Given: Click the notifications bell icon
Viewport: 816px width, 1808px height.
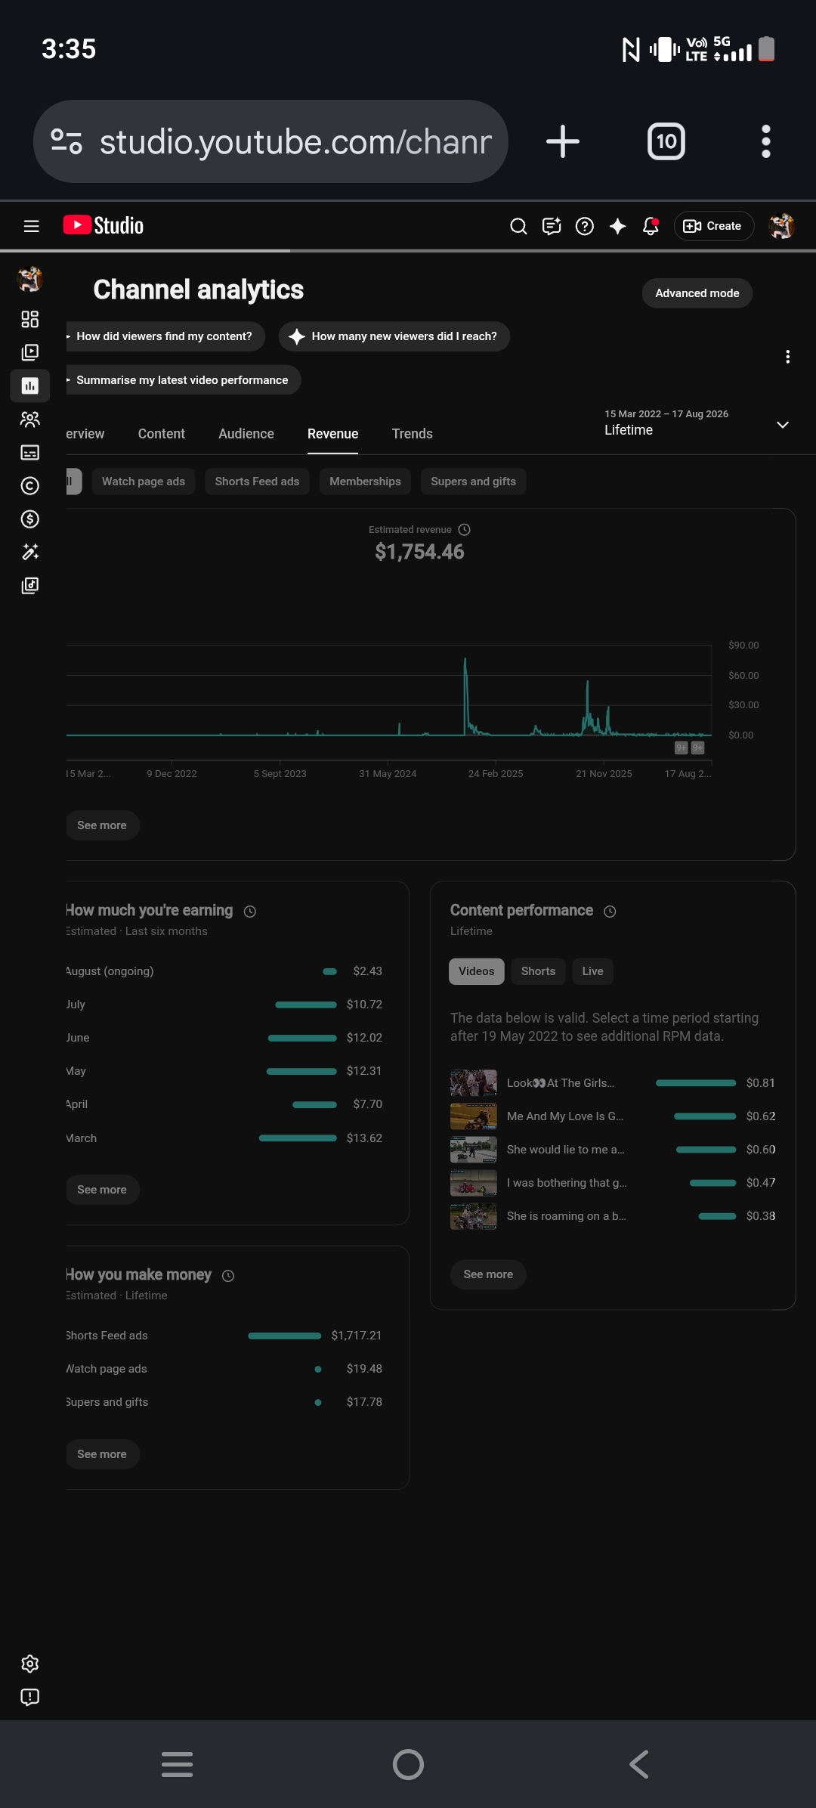Looking at the screenshot, I should (x=651, y=226).
